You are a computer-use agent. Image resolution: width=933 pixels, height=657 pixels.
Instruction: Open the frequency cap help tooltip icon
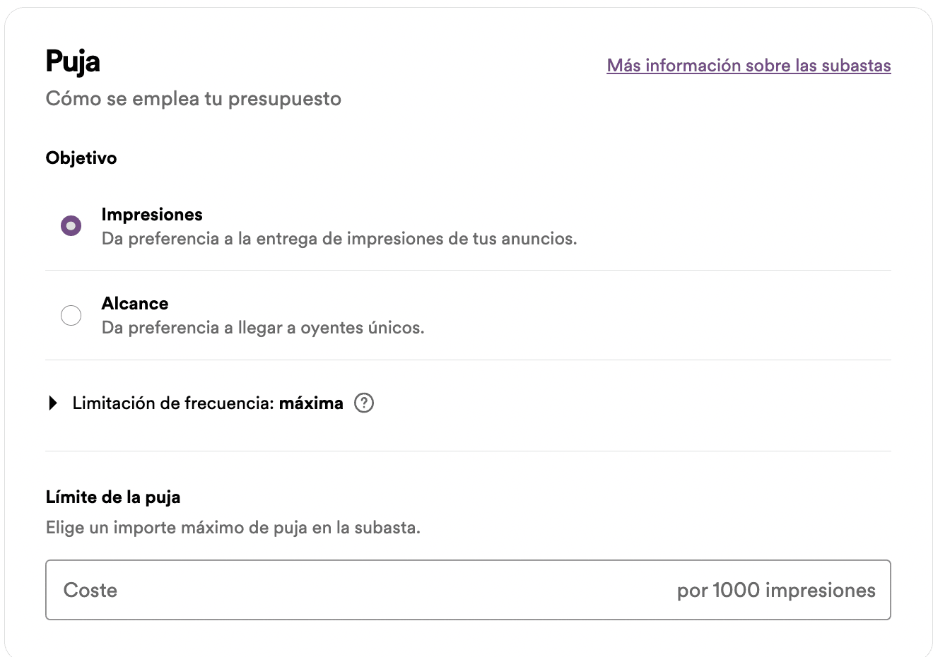(x=364, y=403)
